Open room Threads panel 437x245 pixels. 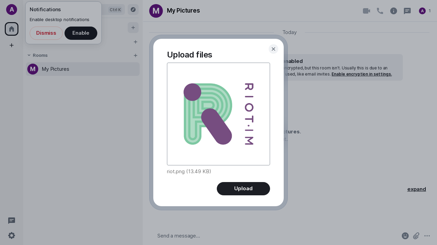pos(407,11)
